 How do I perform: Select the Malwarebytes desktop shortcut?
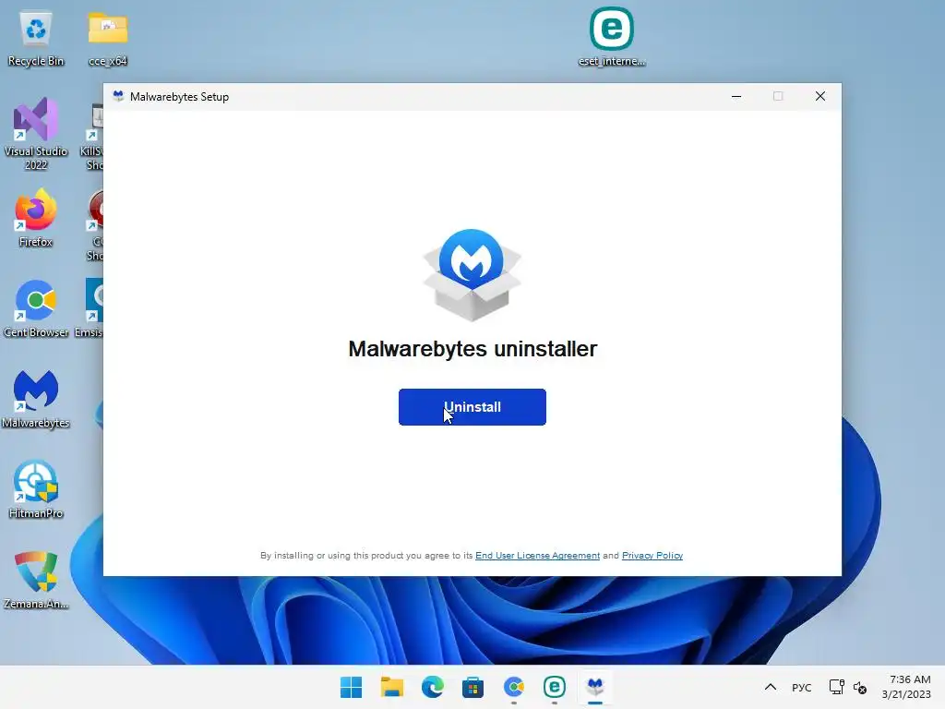(36, 399)
